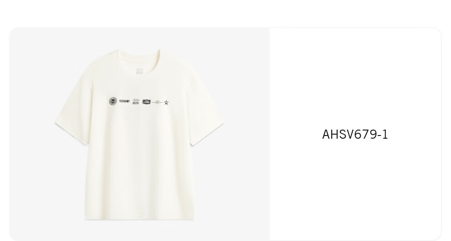Click the small fine-text logo print

[x=157, y=102]
